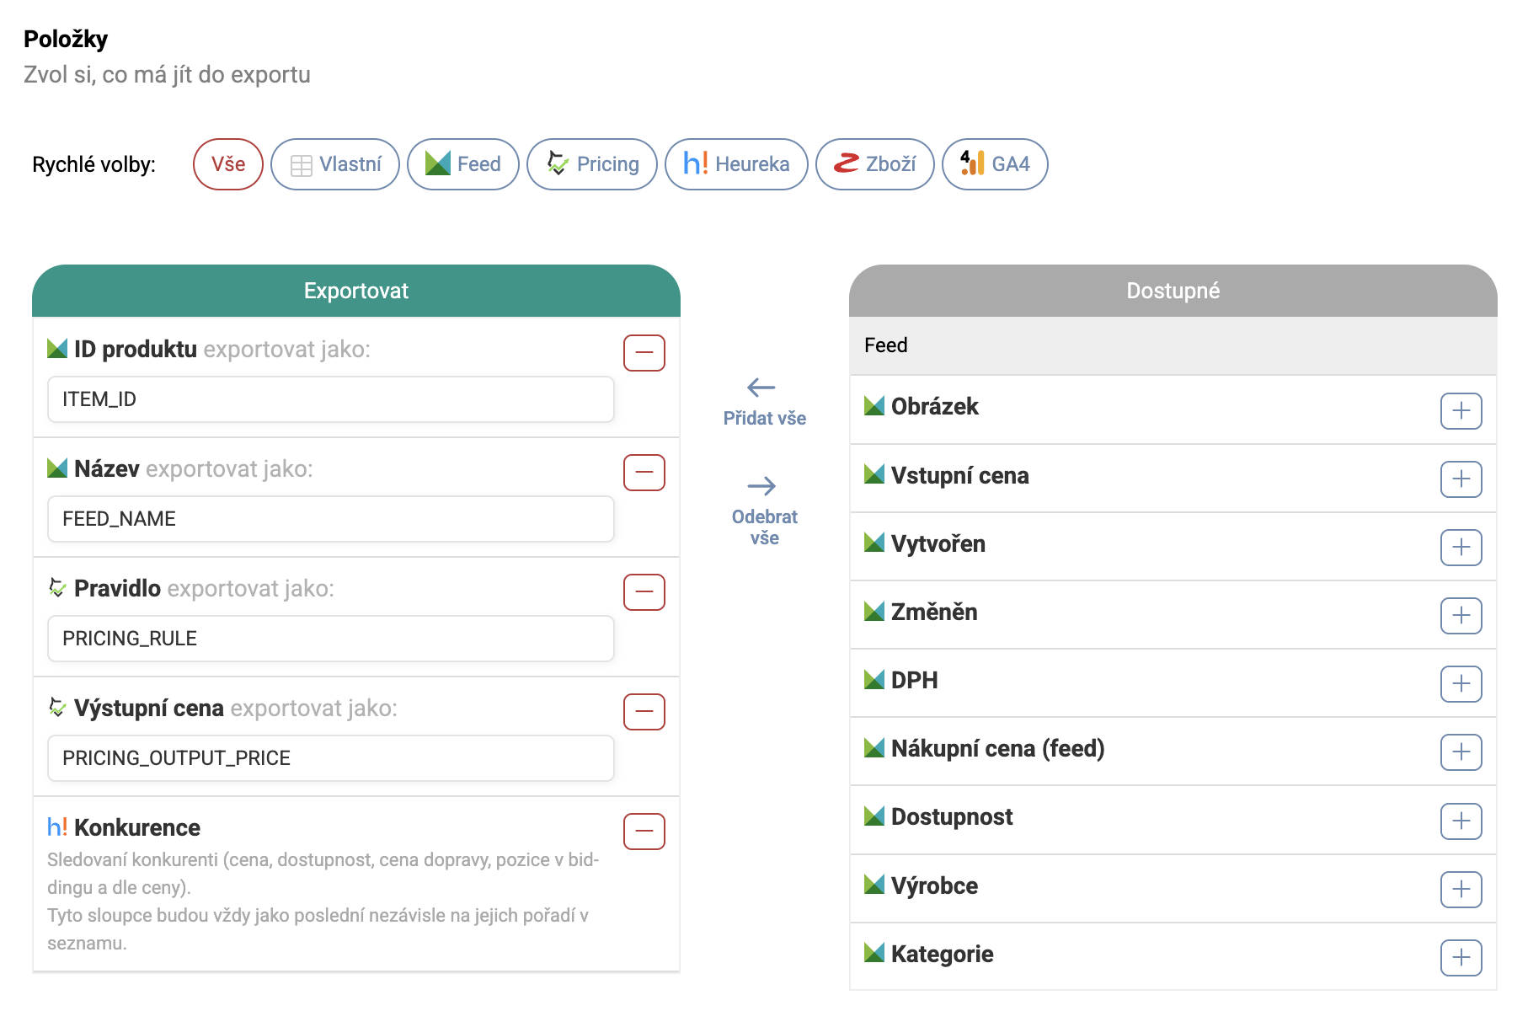Add Obrázek to export with plus
The image size is (1528, 1011).
[1461, 411]
